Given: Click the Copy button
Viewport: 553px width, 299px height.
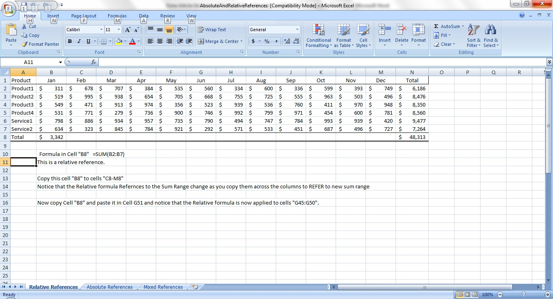Looking at the screenshot, I should (x=30, y=35).
